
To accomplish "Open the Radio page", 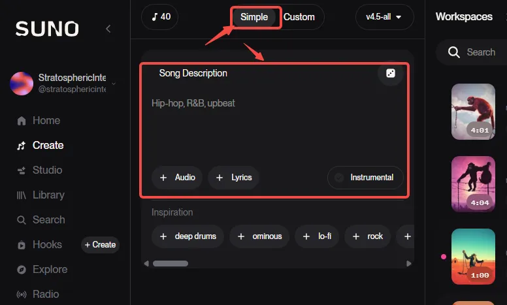I will pos(38,295).
